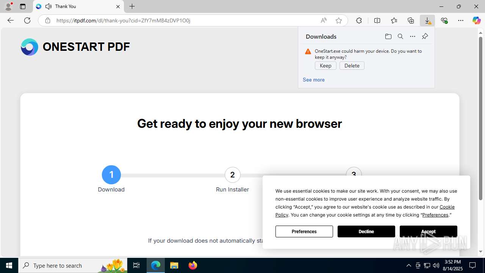View site information lock icon

tap(48, 20)
